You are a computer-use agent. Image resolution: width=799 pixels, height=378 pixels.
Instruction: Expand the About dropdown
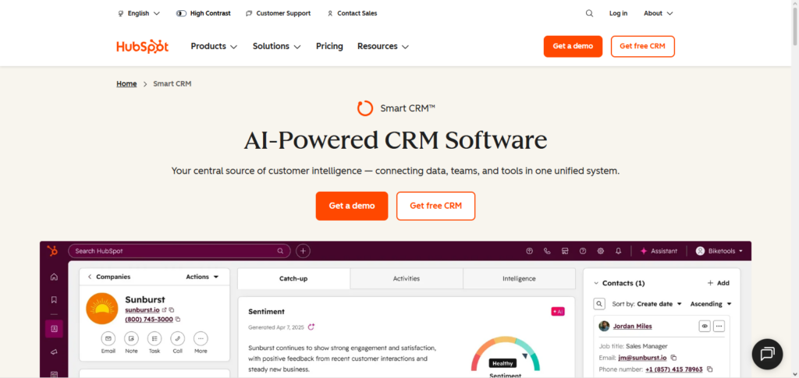click(x=659, y=14)
